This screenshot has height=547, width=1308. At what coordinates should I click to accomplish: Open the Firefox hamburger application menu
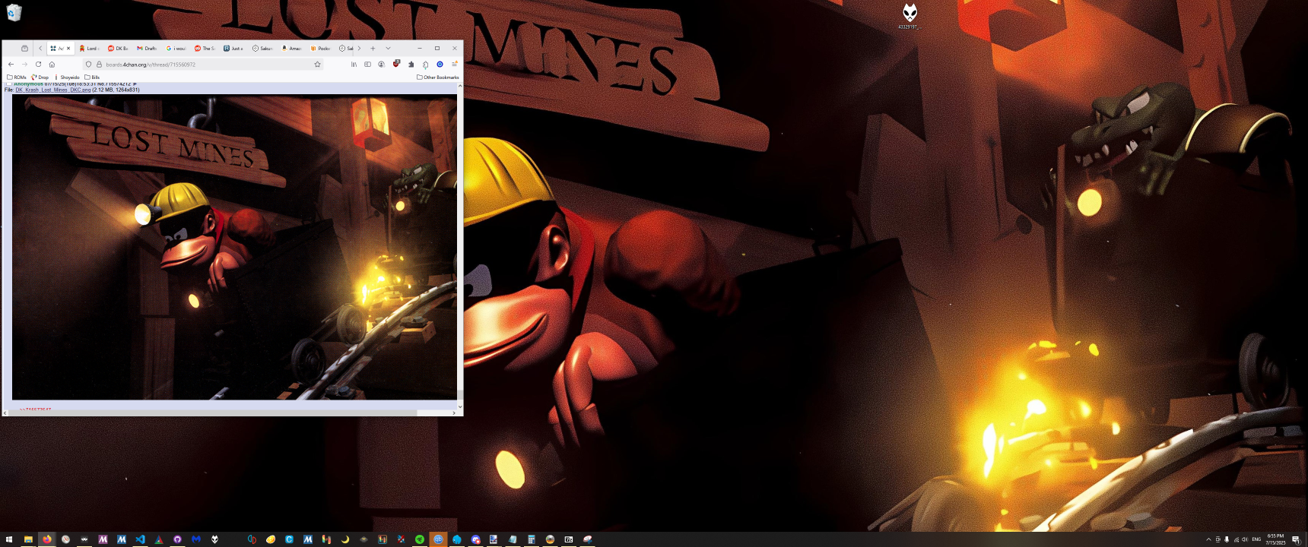click(x=455, y=64)
